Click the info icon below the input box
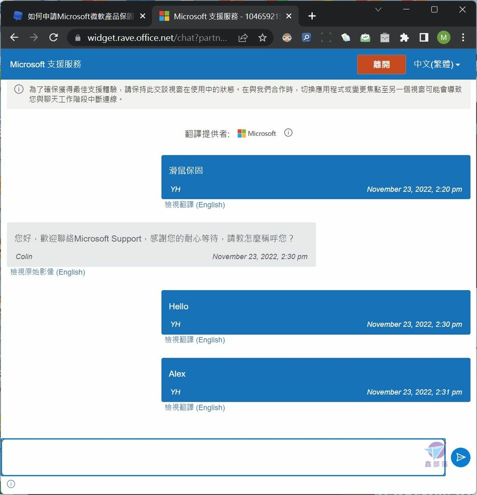Screen dimensions: 477x495 click(x=11, y=484)
